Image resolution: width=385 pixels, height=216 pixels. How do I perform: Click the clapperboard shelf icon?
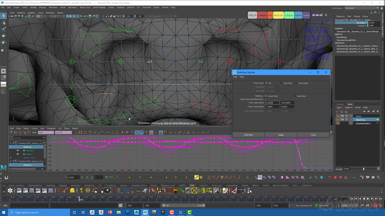188,190
